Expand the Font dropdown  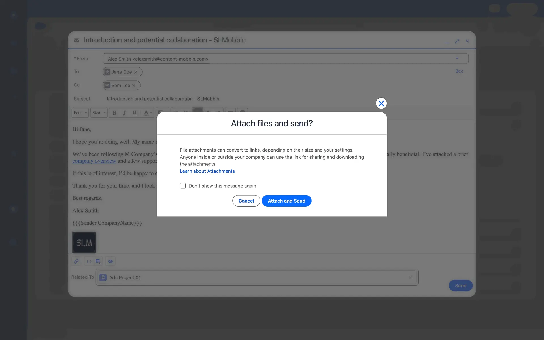pos(80,113)
